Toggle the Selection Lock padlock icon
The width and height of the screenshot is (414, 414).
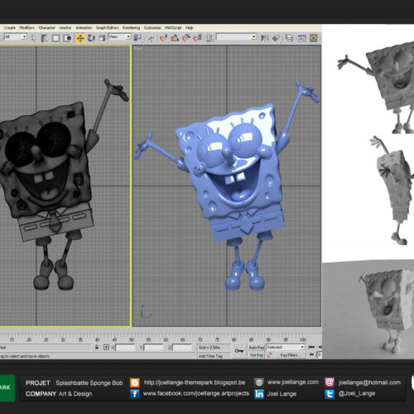click(97, 347)
